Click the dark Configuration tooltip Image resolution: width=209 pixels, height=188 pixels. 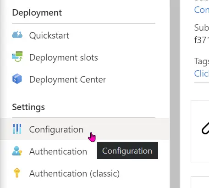click(x=127, y=150)
